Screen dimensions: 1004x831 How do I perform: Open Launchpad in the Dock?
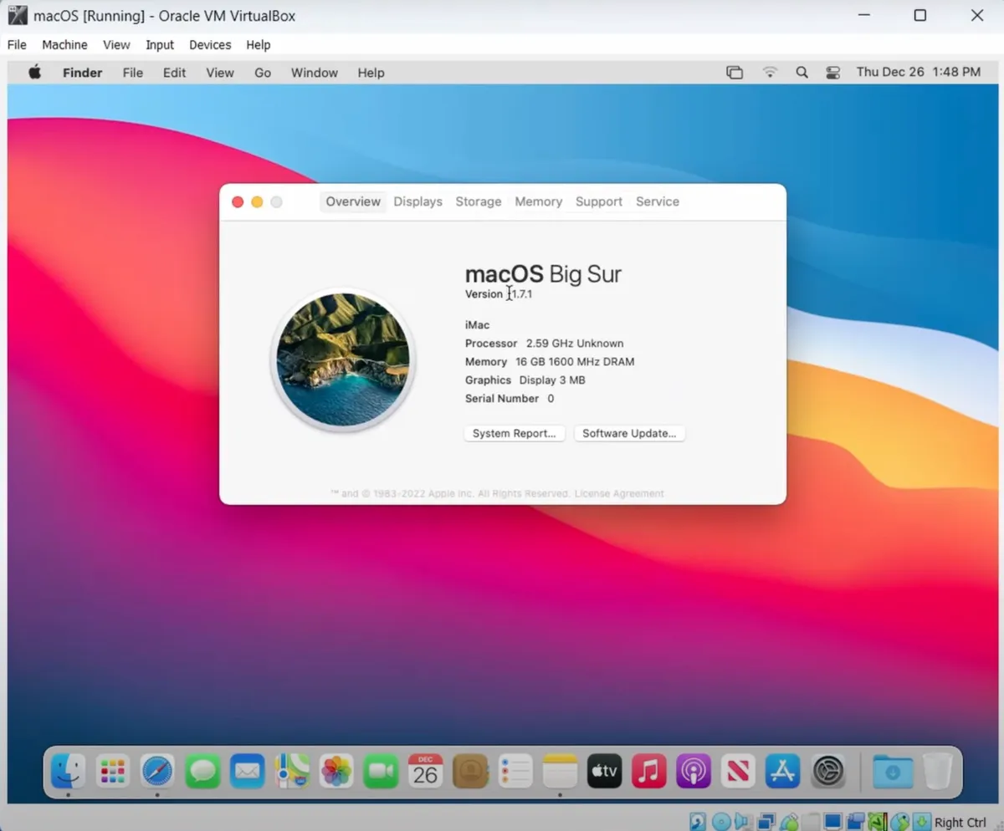[113, 771]
